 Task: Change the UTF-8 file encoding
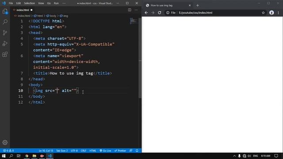74,151
